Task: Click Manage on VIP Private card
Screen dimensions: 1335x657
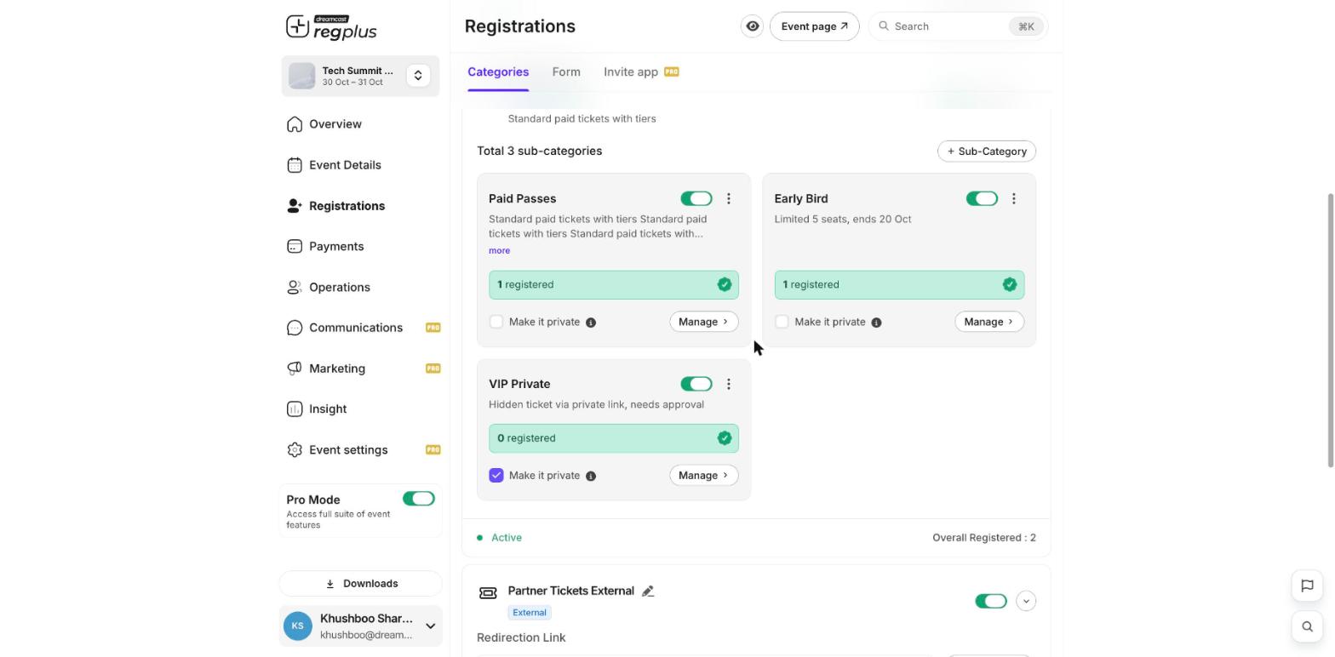Action: click(x=704, y=476)
